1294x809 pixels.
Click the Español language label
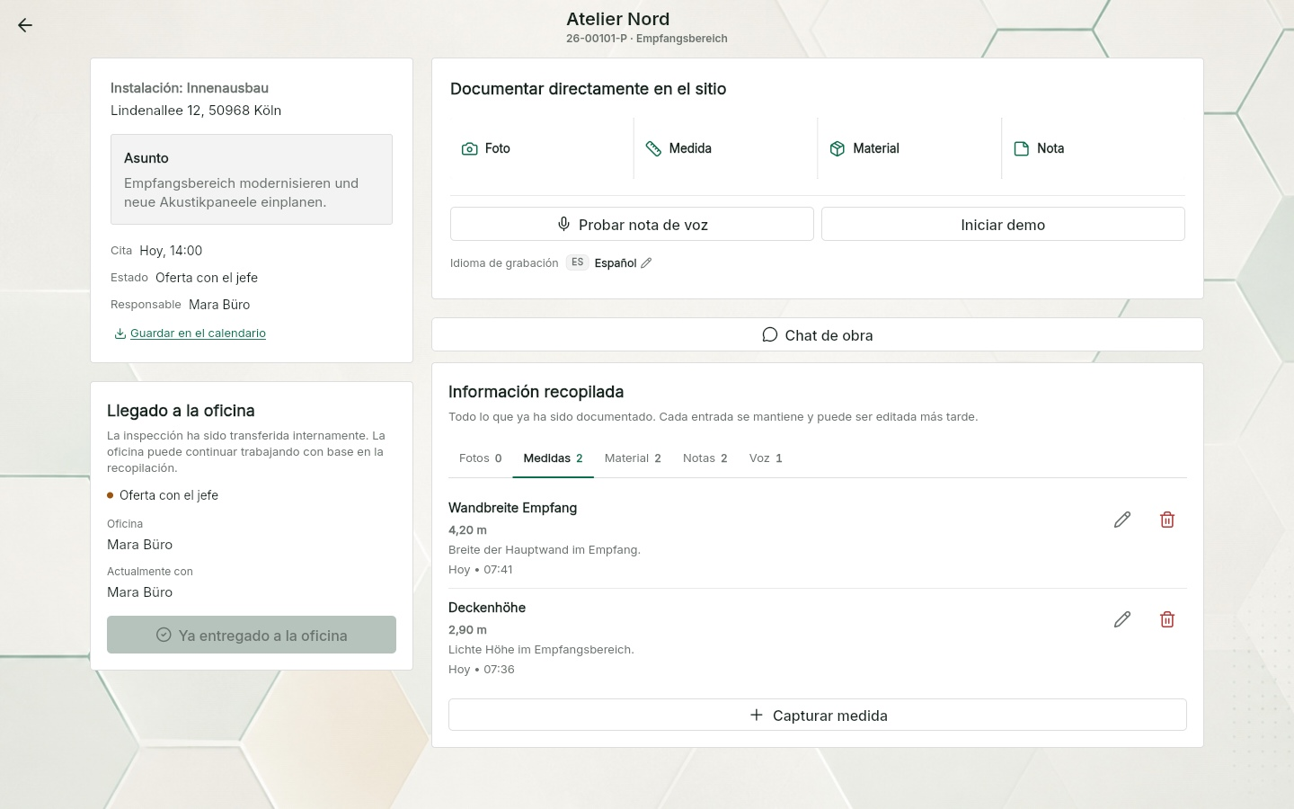tap(616, 263)
